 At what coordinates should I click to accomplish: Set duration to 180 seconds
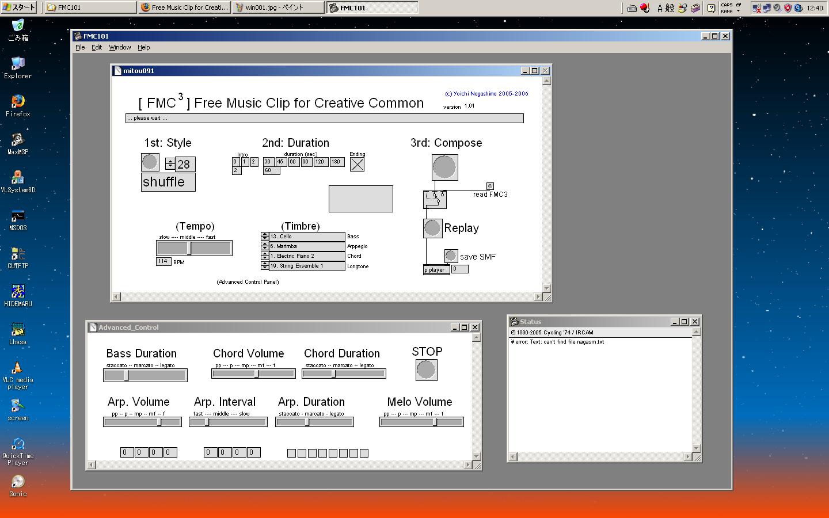point(337,162)
